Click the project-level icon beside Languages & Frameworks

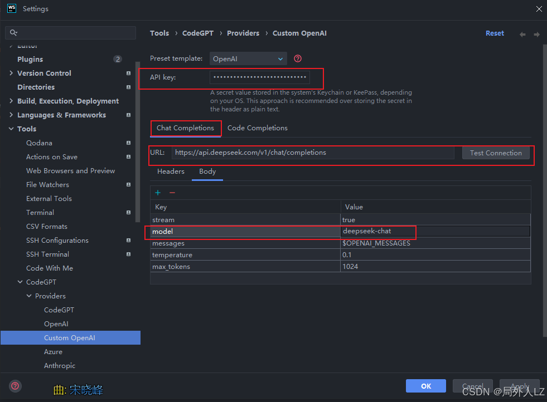tap(128, 115)
